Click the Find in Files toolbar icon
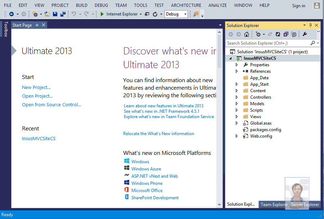 pyautogui.click(x=196, y=14)
